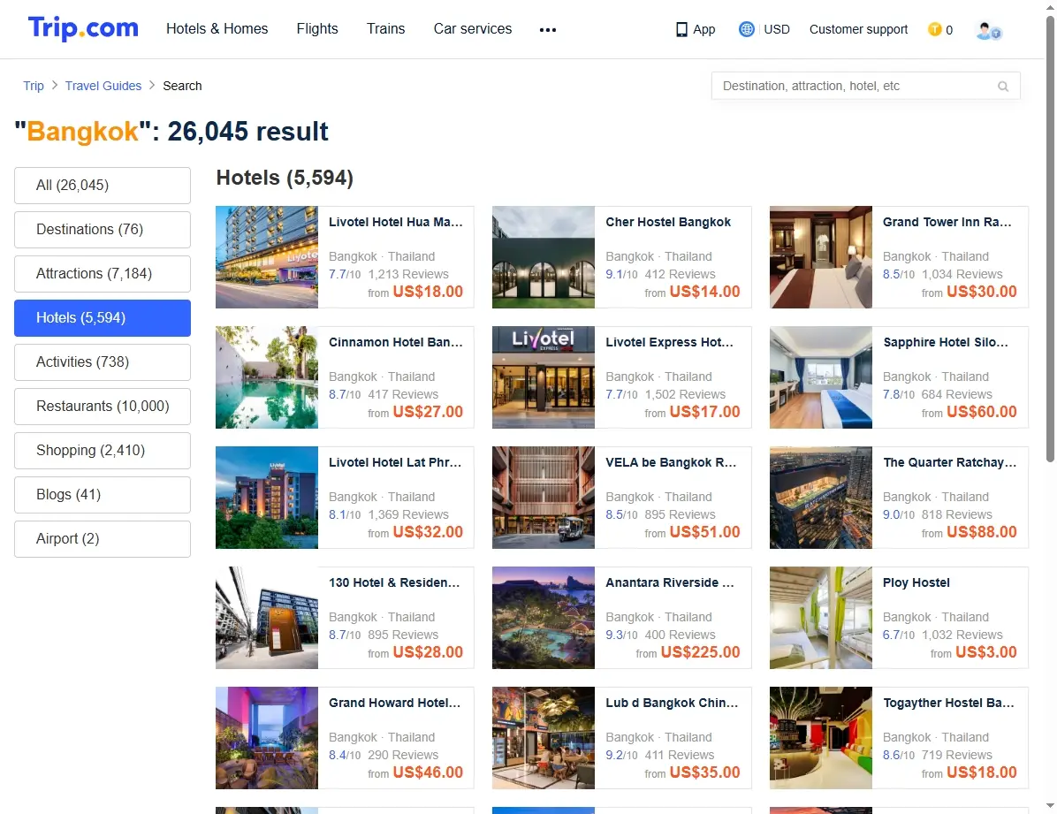Viewport: 1057px width, 814px height.
Task: Open the Car services menu
Action: (x=473, y=29)
